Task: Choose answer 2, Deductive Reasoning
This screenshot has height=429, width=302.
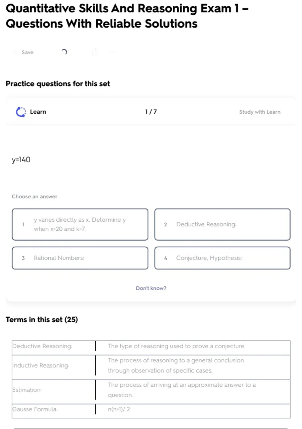Action: 222,224
